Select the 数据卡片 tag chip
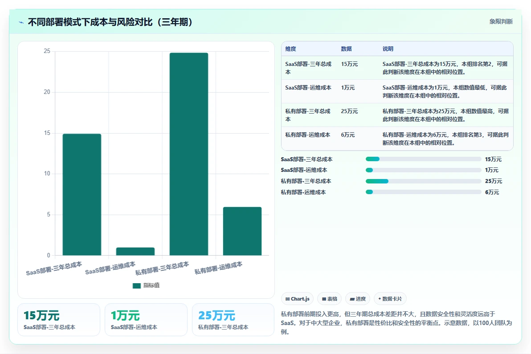Screen dimensions: 531x354 pyautogui.click(x=390, y=299)
